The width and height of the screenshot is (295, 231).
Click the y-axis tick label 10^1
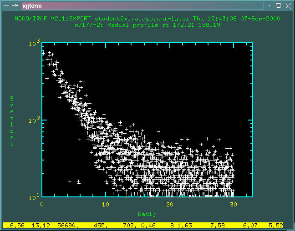tap(35, 197)
